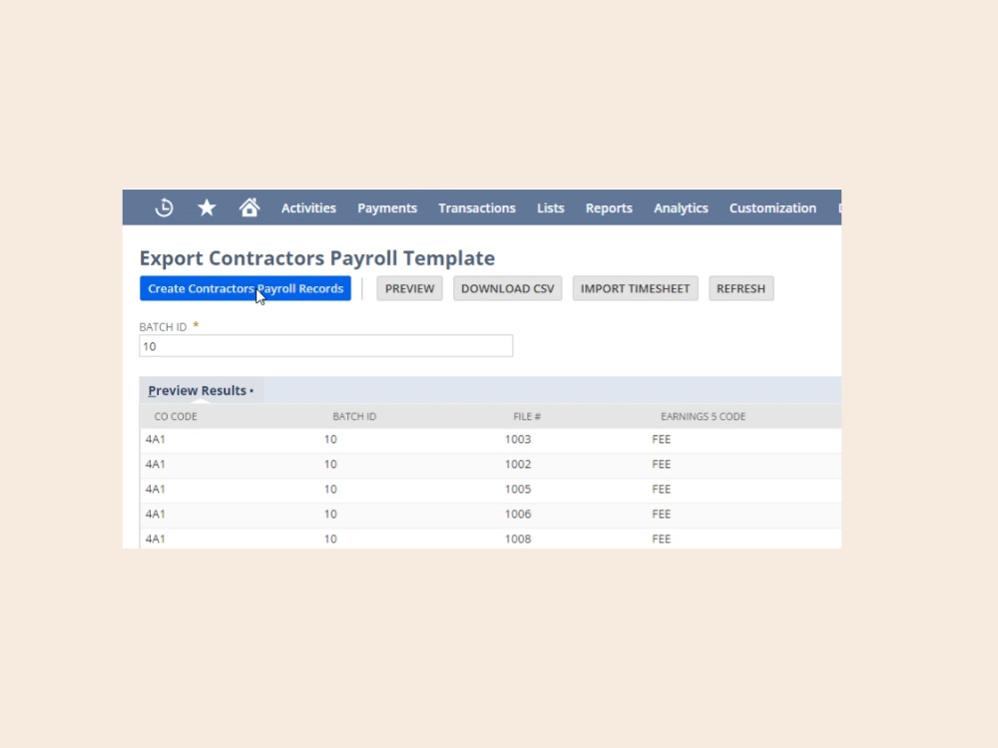Click 4A1 in the 1003 row
Screen dimensions: 998x748
click(x=156, y=440)
